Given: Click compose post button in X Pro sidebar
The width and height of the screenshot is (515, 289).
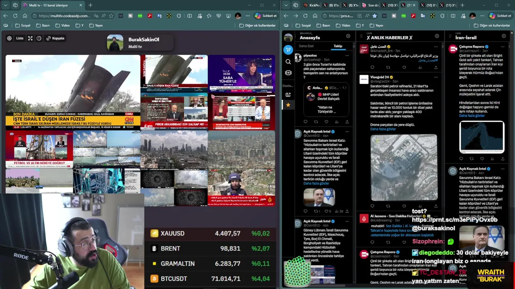Looking at the screenshot, I should [288, 50].
